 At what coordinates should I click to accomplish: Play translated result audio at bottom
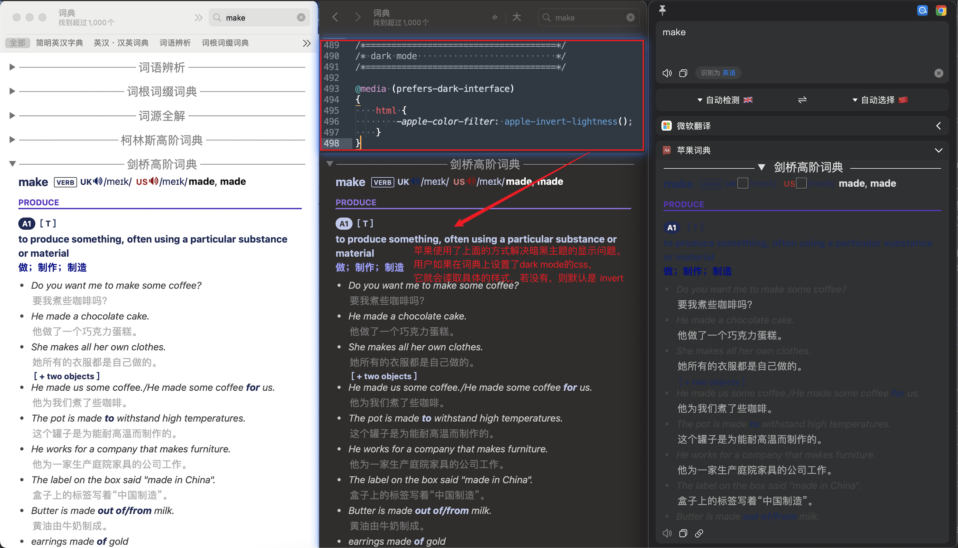pyautogui.click(x=667, y=533)
